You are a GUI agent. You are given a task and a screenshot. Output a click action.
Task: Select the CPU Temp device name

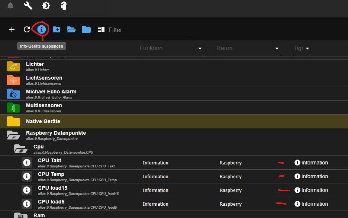(51, 174)
